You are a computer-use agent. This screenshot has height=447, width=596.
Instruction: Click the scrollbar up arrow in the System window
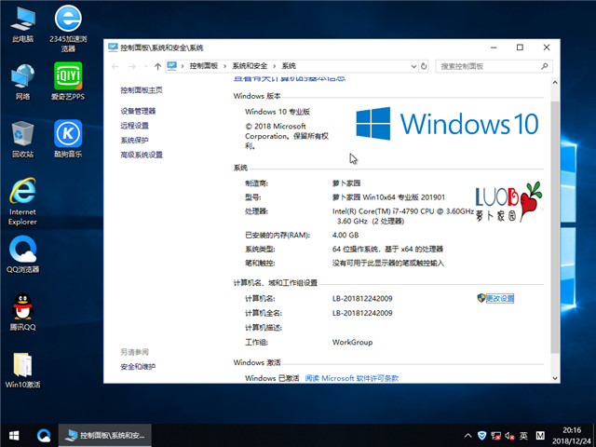555,82
